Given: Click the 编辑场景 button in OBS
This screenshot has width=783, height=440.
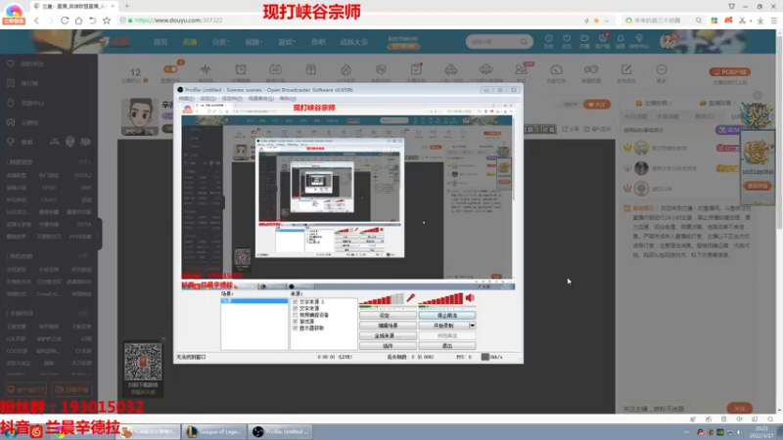Looking at the screenshot, I should (388, 326).
